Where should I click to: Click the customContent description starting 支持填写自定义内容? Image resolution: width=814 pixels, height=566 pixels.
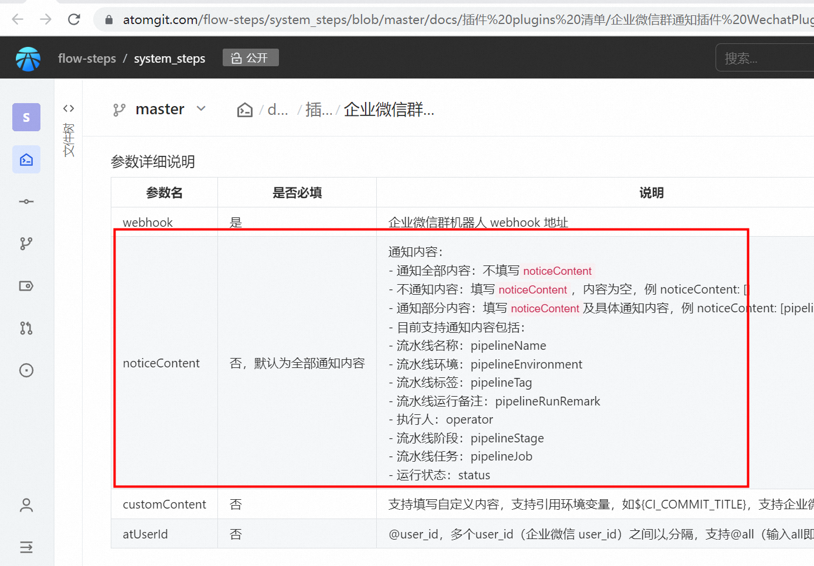[601, 504]
